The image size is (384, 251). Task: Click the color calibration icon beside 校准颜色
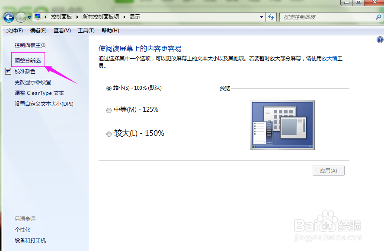8,71
